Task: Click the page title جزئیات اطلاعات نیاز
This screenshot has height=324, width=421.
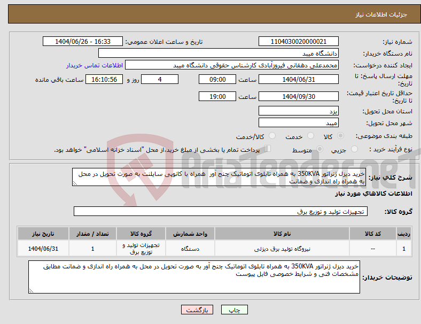Action: pos(381,14)
